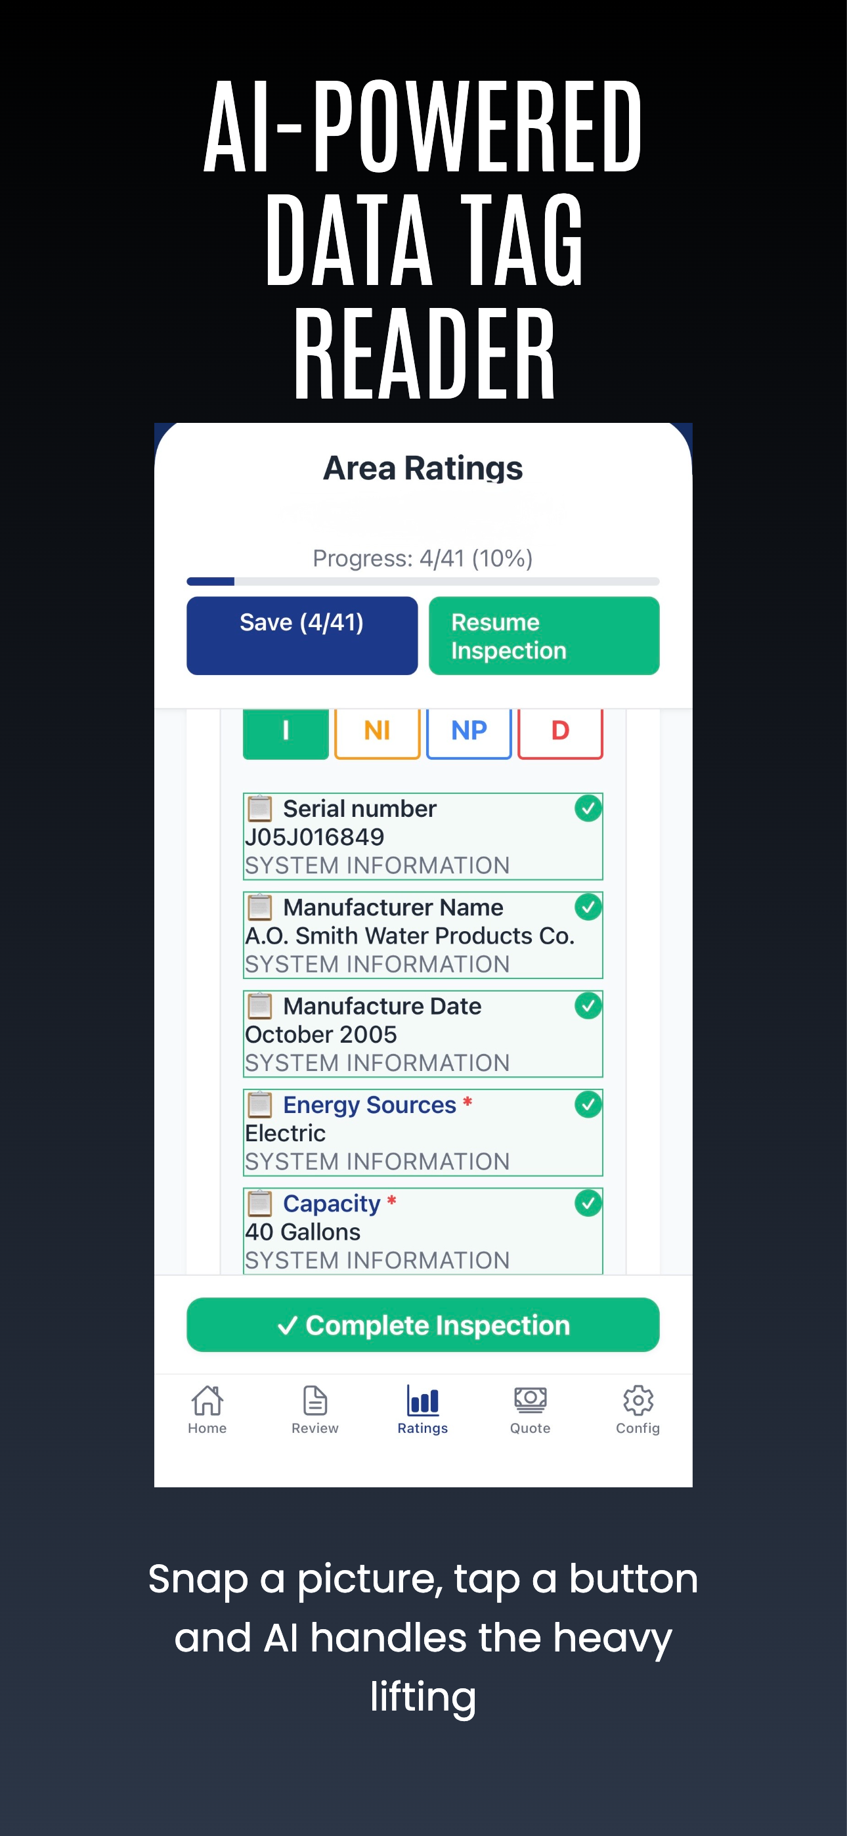The height and width of the screenshot is (1836, 847).
Task: Click the Serial number field label
Action: pyautogui.click(x=359, y=808)
